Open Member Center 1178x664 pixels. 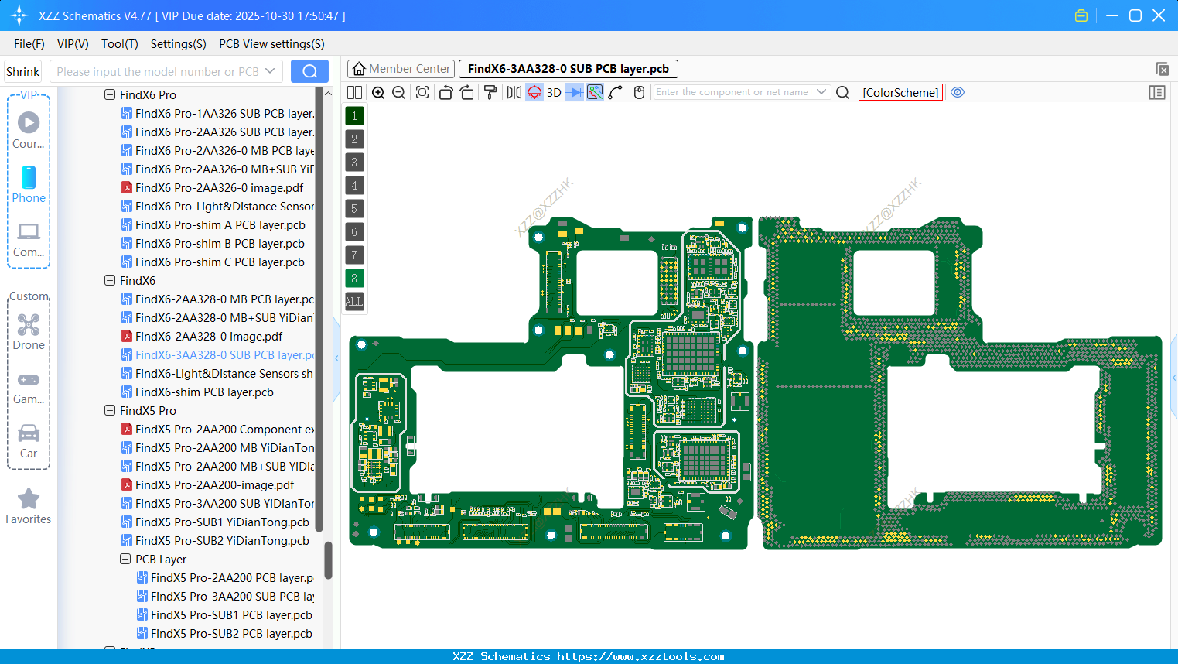(401, 68)
